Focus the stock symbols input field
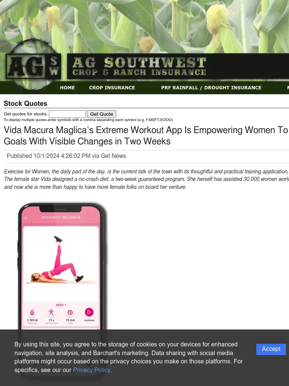This screenshot has height=386, width=289. pyautogui.click(x=67, y=114)
